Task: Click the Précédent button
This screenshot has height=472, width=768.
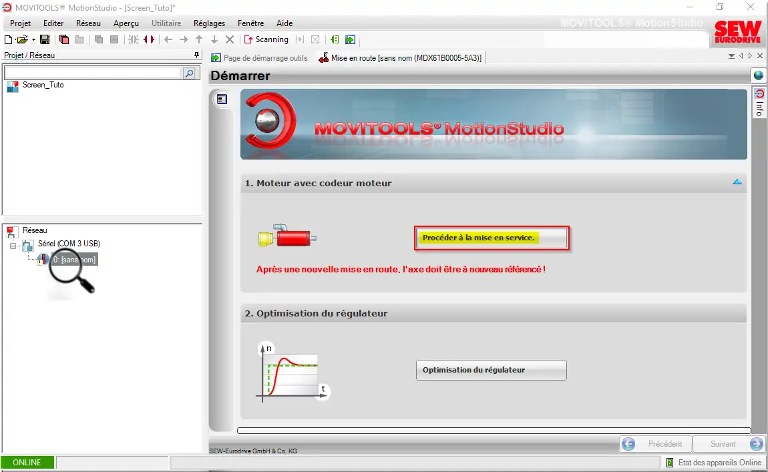Action: 656,443
